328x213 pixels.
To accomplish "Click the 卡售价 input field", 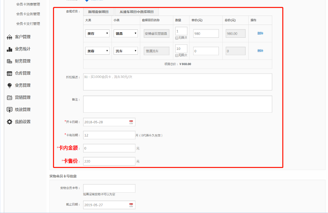I will [x=109, y=161].
